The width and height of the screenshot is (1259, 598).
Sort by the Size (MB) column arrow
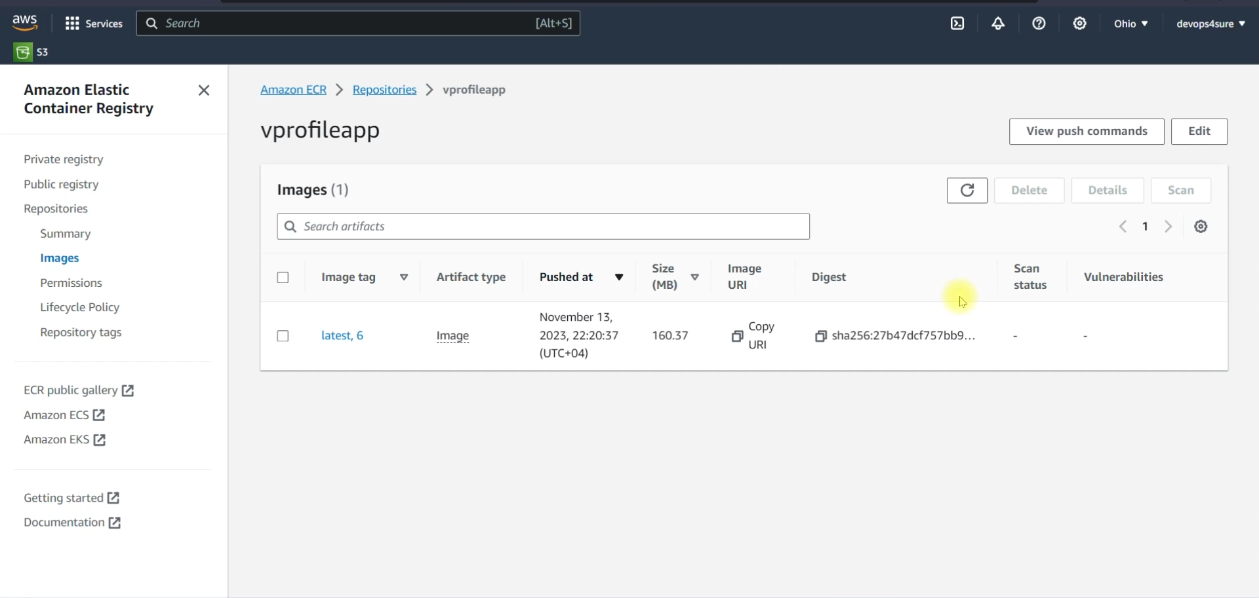[694, 278]
